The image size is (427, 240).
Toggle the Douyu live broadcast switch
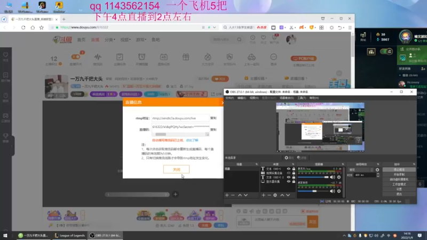76,57
